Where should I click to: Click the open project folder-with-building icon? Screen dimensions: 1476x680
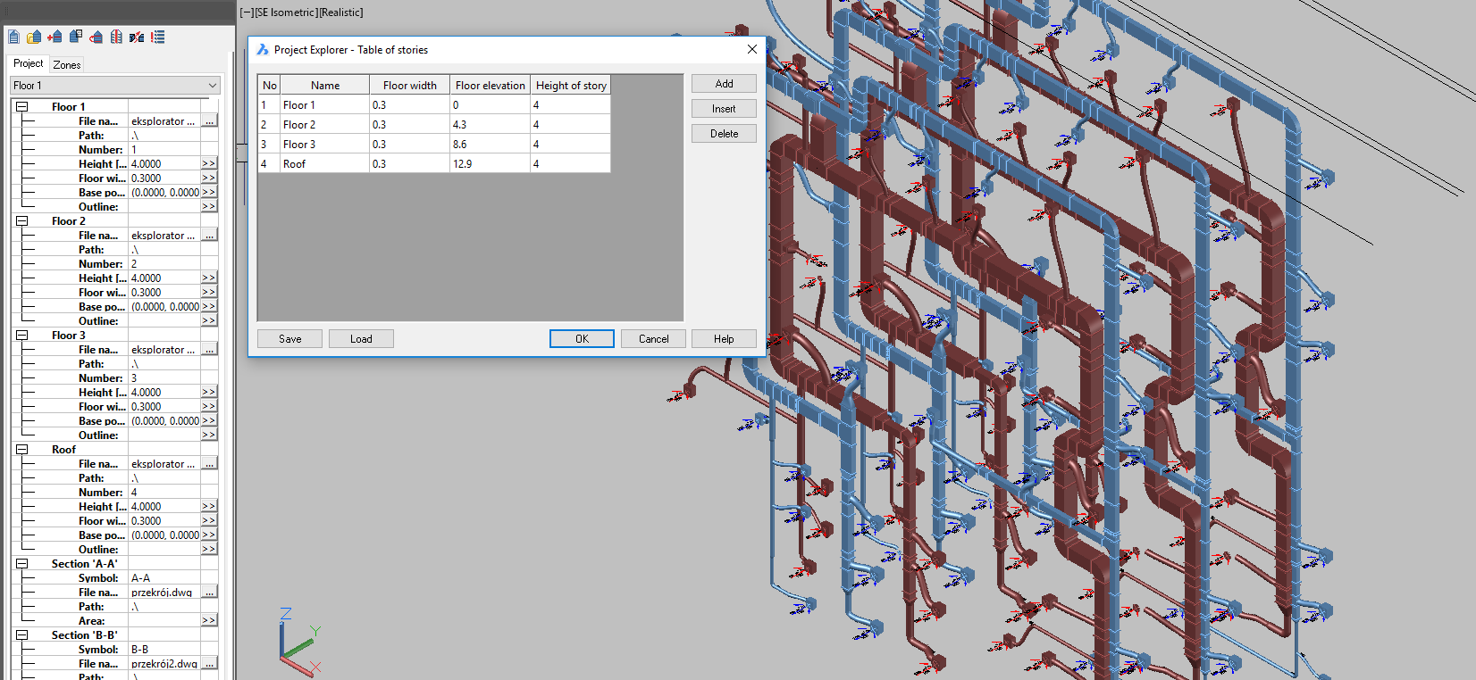(34, 37)
